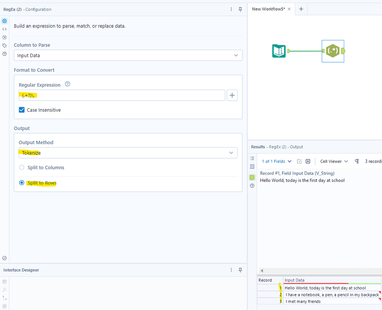This screenshot has width=382, height=310.
Task: Select the Results output anchor icon
Action: point(252,177)
